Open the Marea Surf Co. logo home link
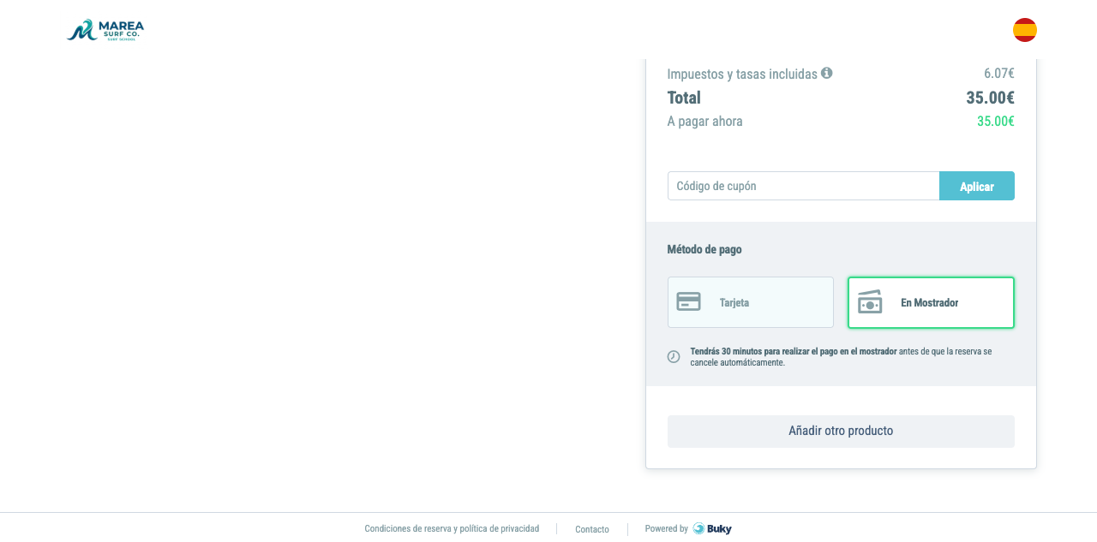The width and height of the screenshot is (1097, 542). 105,30
